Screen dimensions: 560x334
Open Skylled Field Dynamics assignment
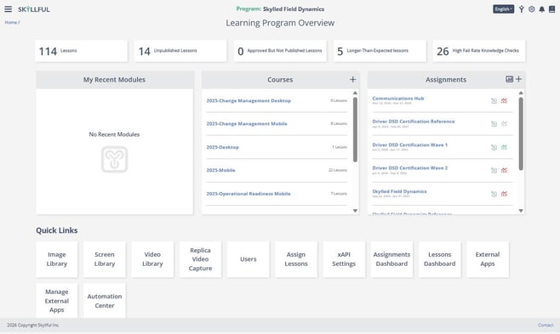tap(399, 191)
